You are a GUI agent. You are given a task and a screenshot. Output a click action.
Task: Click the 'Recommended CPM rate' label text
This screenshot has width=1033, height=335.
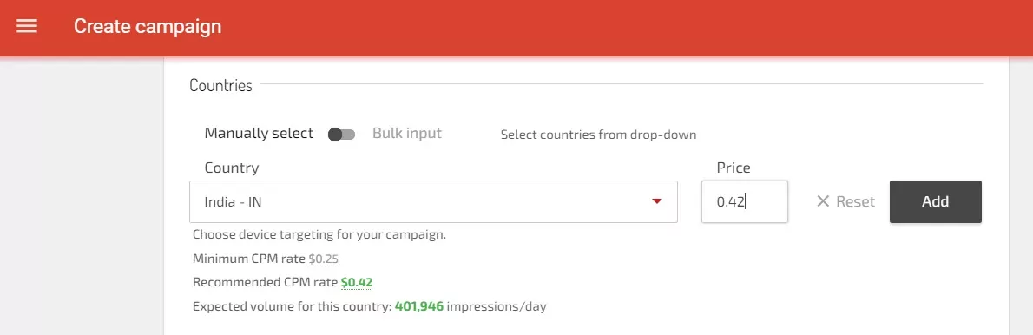pos(266,283)
